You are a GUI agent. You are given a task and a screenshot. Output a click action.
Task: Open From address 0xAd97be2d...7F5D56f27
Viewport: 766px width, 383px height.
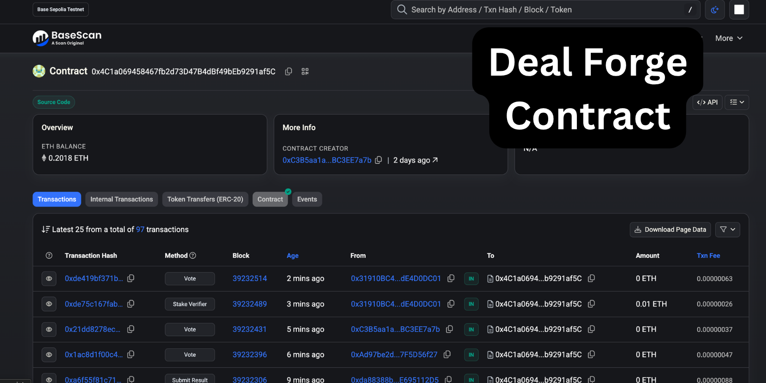(x=394, y=355)
